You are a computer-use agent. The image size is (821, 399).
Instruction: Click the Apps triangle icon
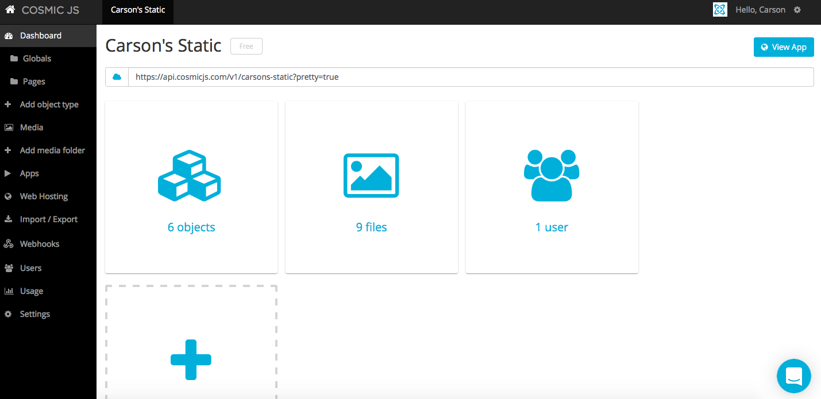tap(8, 173)
